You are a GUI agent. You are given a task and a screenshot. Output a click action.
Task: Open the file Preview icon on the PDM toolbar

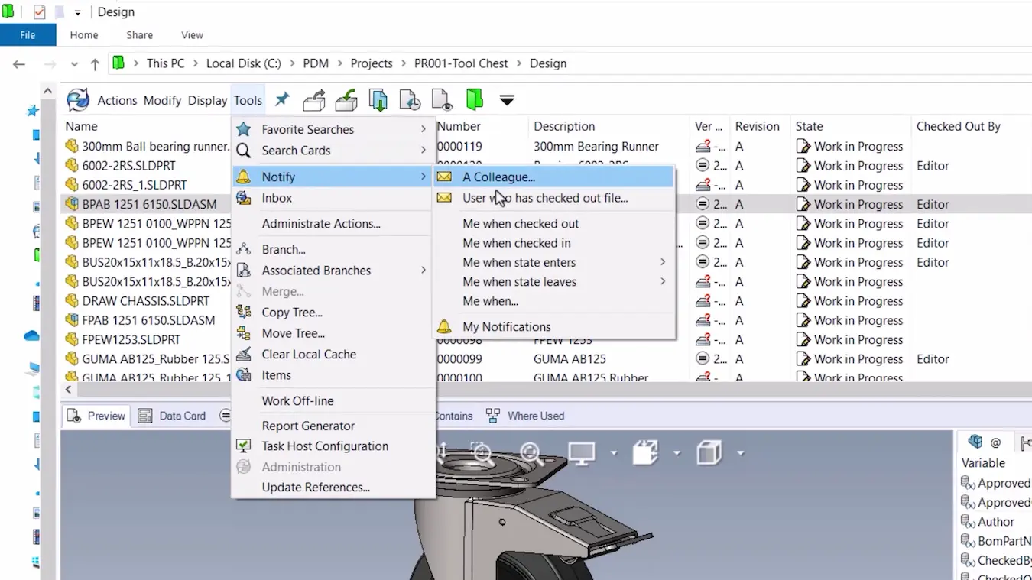click(x=442, y=100)
